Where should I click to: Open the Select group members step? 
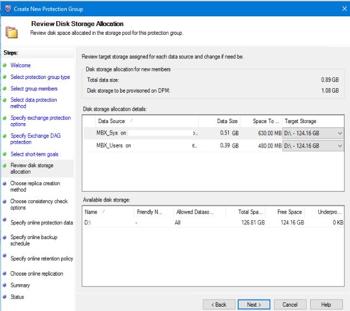(x=34, y=89)
